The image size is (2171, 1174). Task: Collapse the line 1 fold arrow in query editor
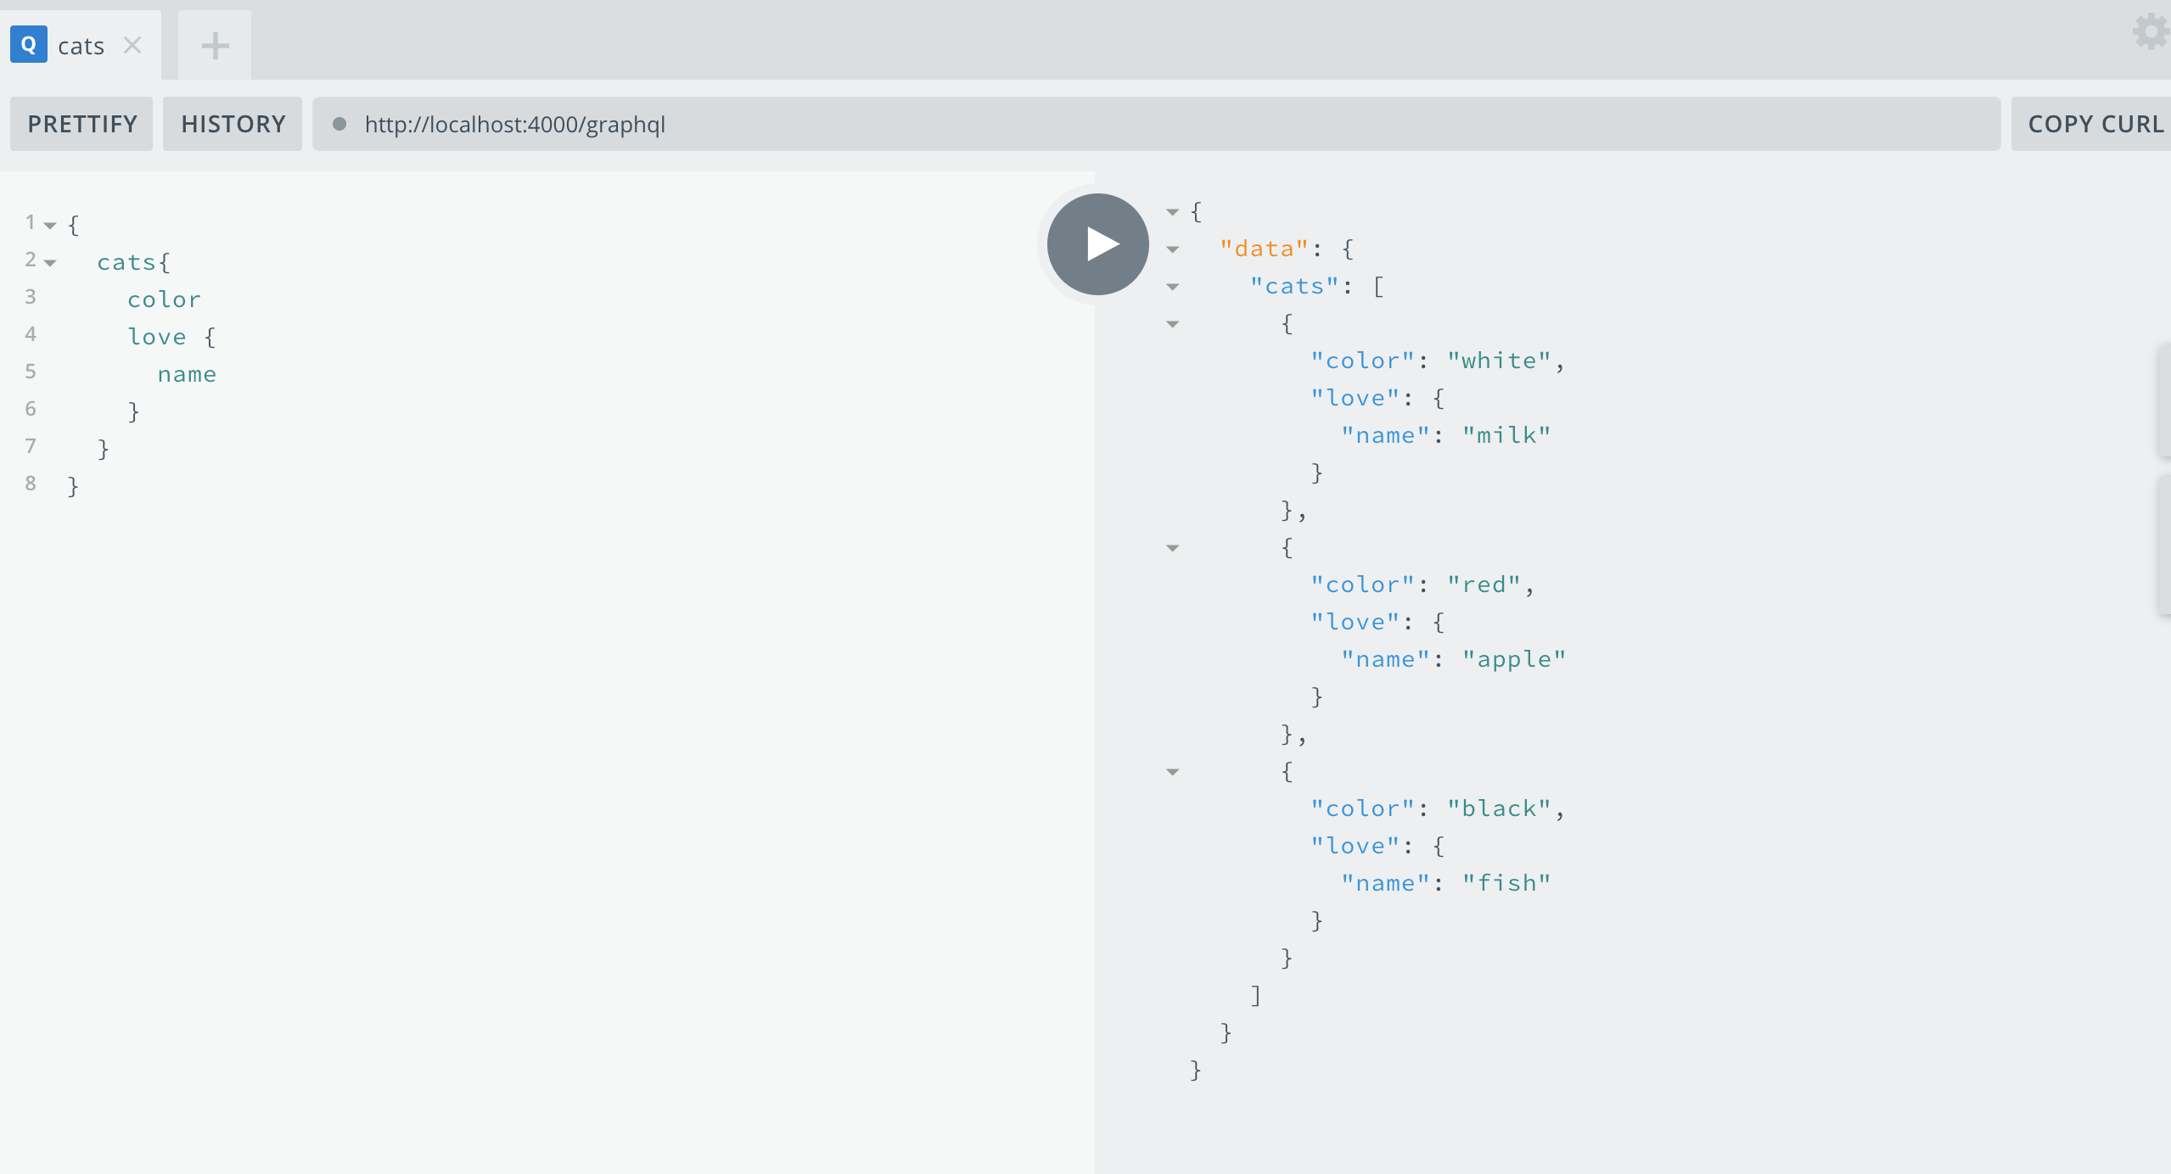pos(50,226)
